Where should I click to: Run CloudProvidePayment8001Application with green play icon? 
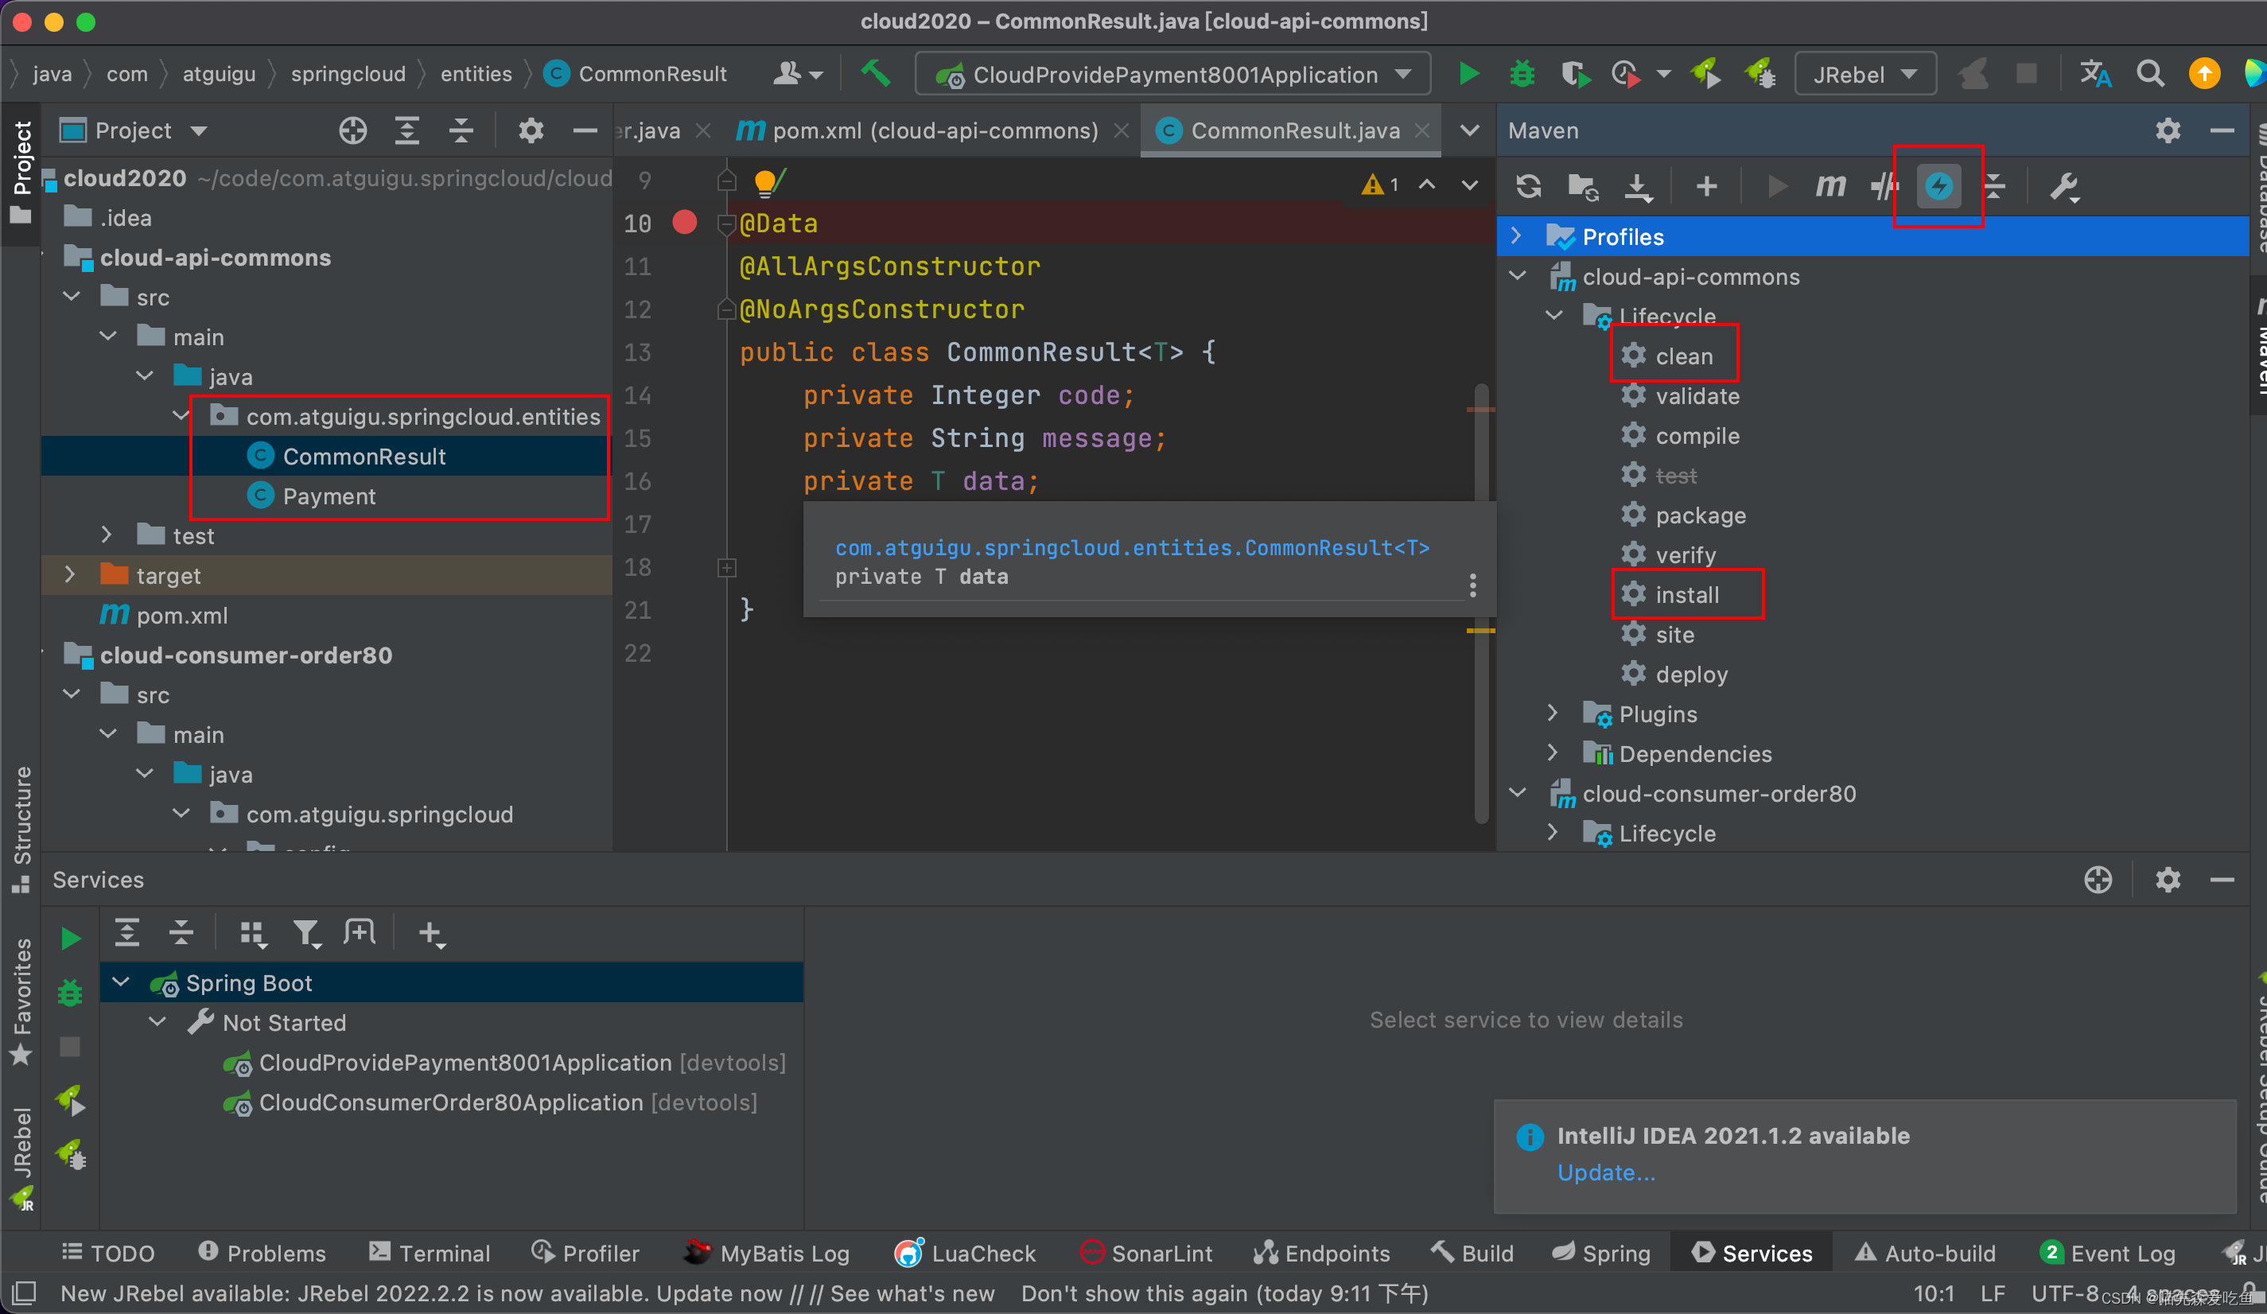[x=1468, y=75]
